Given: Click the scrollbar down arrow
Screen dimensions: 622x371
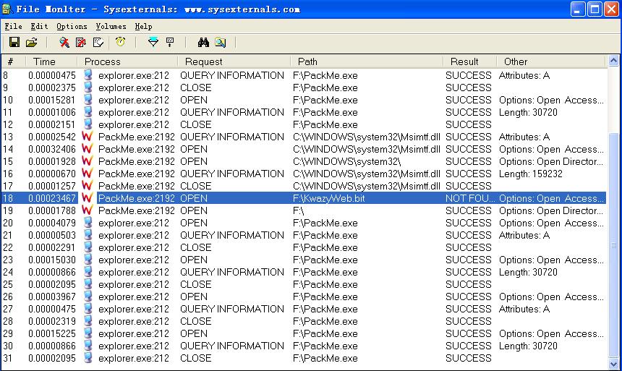Looking at the screenshot, I should point(613,364).
